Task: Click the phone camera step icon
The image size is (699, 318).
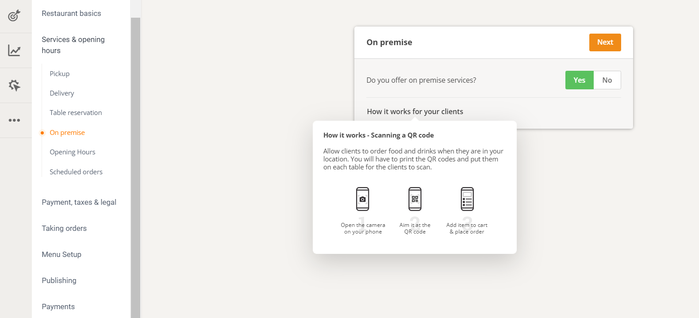Action: (x=363, y=199)
